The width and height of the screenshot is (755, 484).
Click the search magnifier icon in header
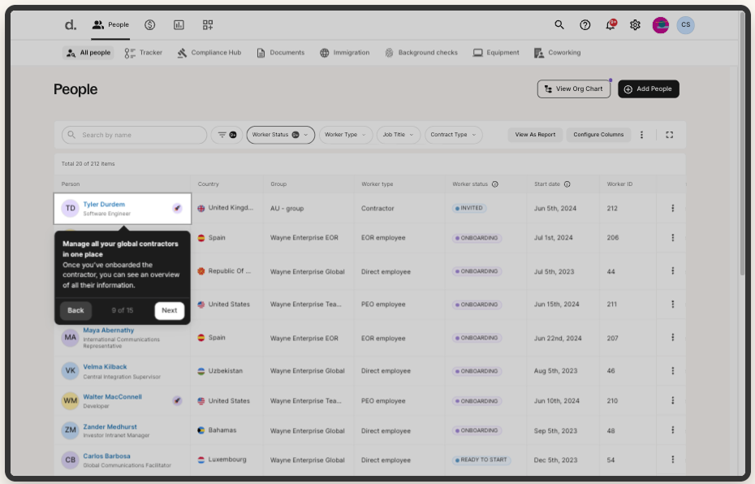coord(559,24)
